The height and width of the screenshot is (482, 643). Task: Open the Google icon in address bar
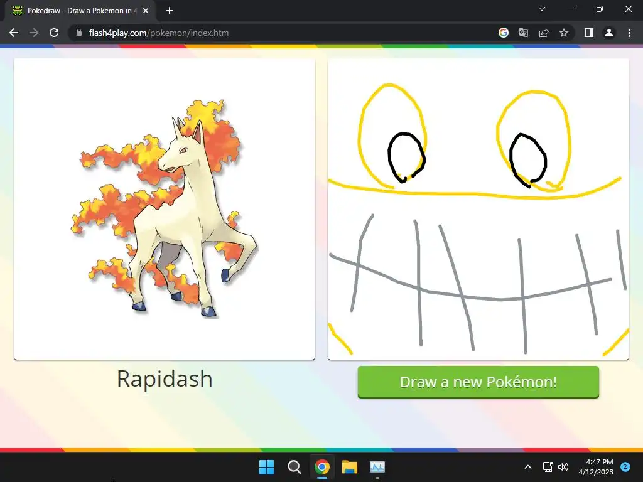click(x=504, y=33)
